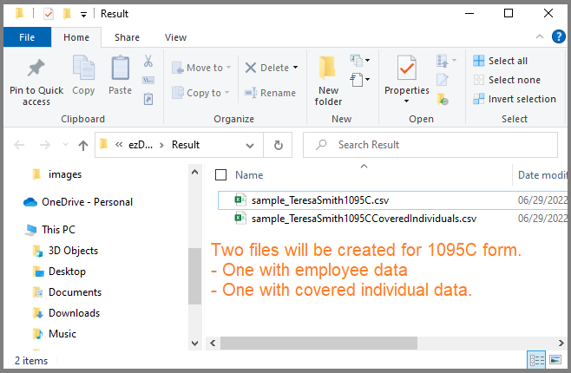Click Properties icon in title bar
The height and width of the screenshot is (373, 571).
pyautogui.click(x=49, y=14)
